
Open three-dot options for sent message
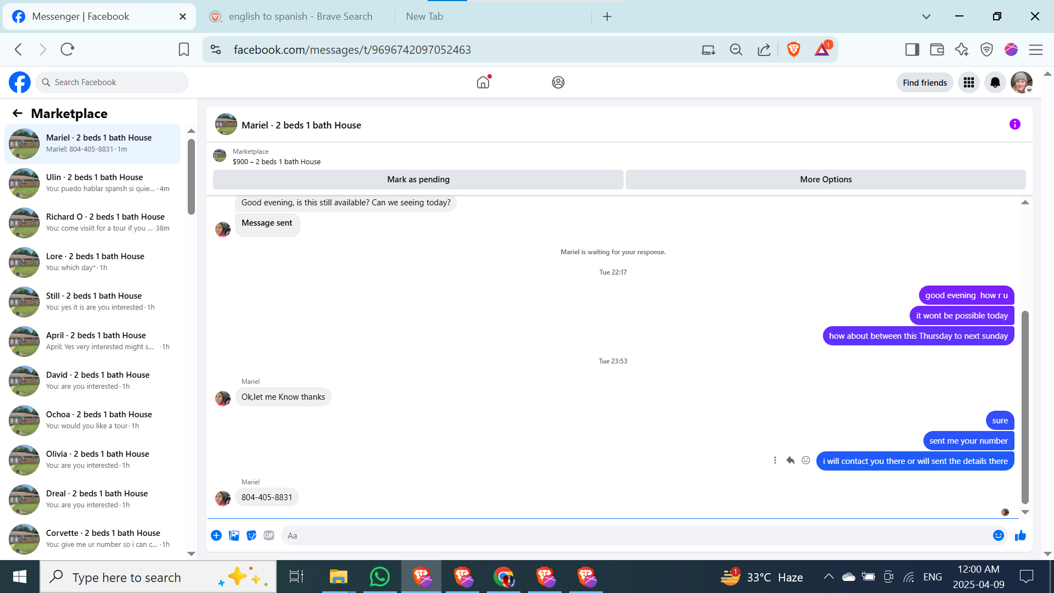coord(775,461)
